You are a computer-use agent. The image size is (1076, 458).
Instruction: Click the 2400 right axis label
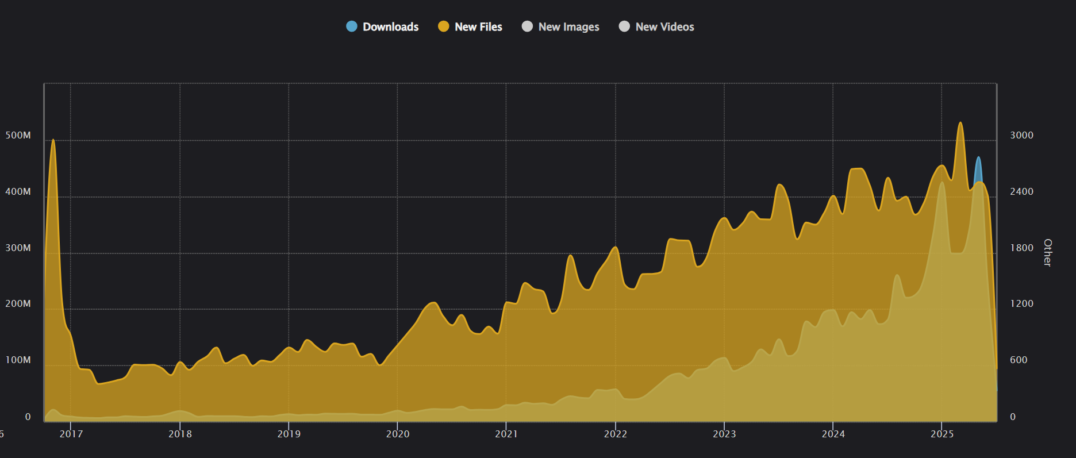[x=1021, y=191]
